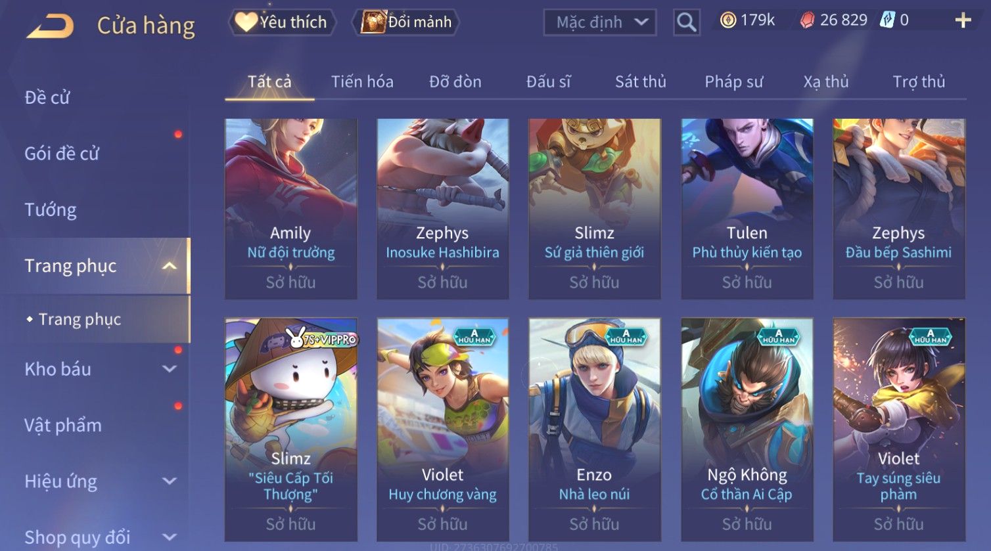Open Gói đề cử in sidebar
The width and height of the screenshot is (991, 551).
click(62, 154)
